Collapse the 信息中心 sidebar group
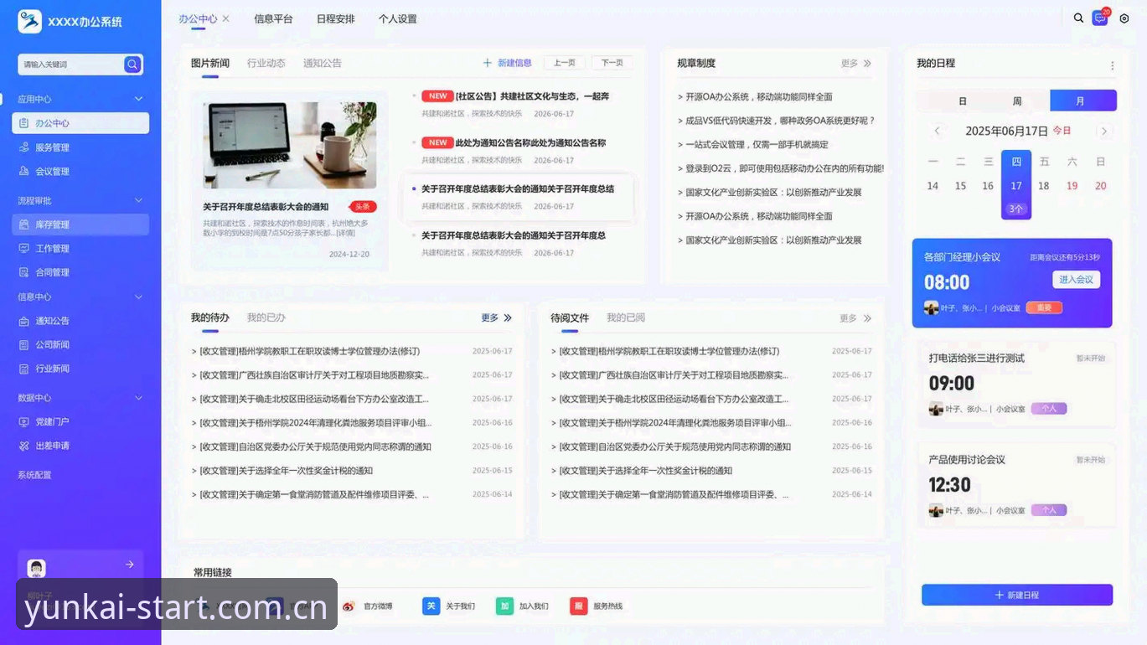The width and height of the screenshot is (1147, 645). pos(139,297)
